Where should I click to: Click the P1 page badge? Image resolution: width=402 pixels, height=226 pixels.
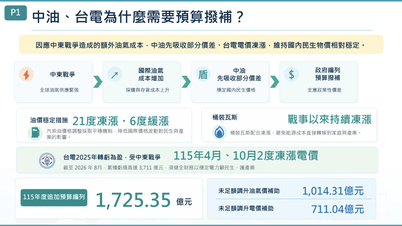(x=16, y=13)
